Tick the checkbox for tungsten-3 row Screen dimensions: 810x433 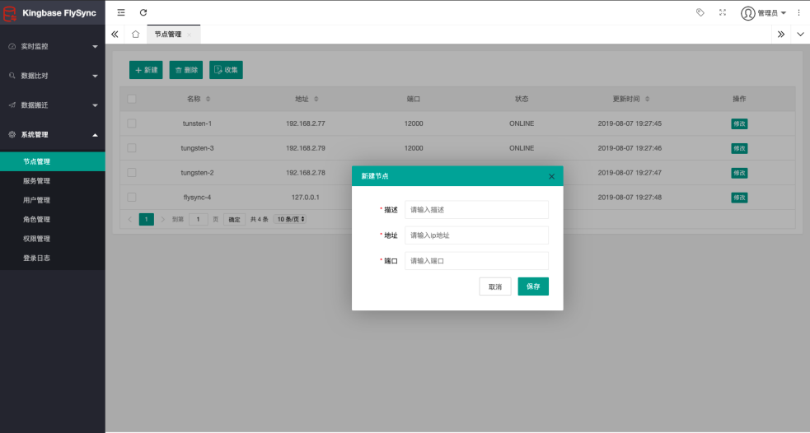pyautogui.click(x=132, y=148)
